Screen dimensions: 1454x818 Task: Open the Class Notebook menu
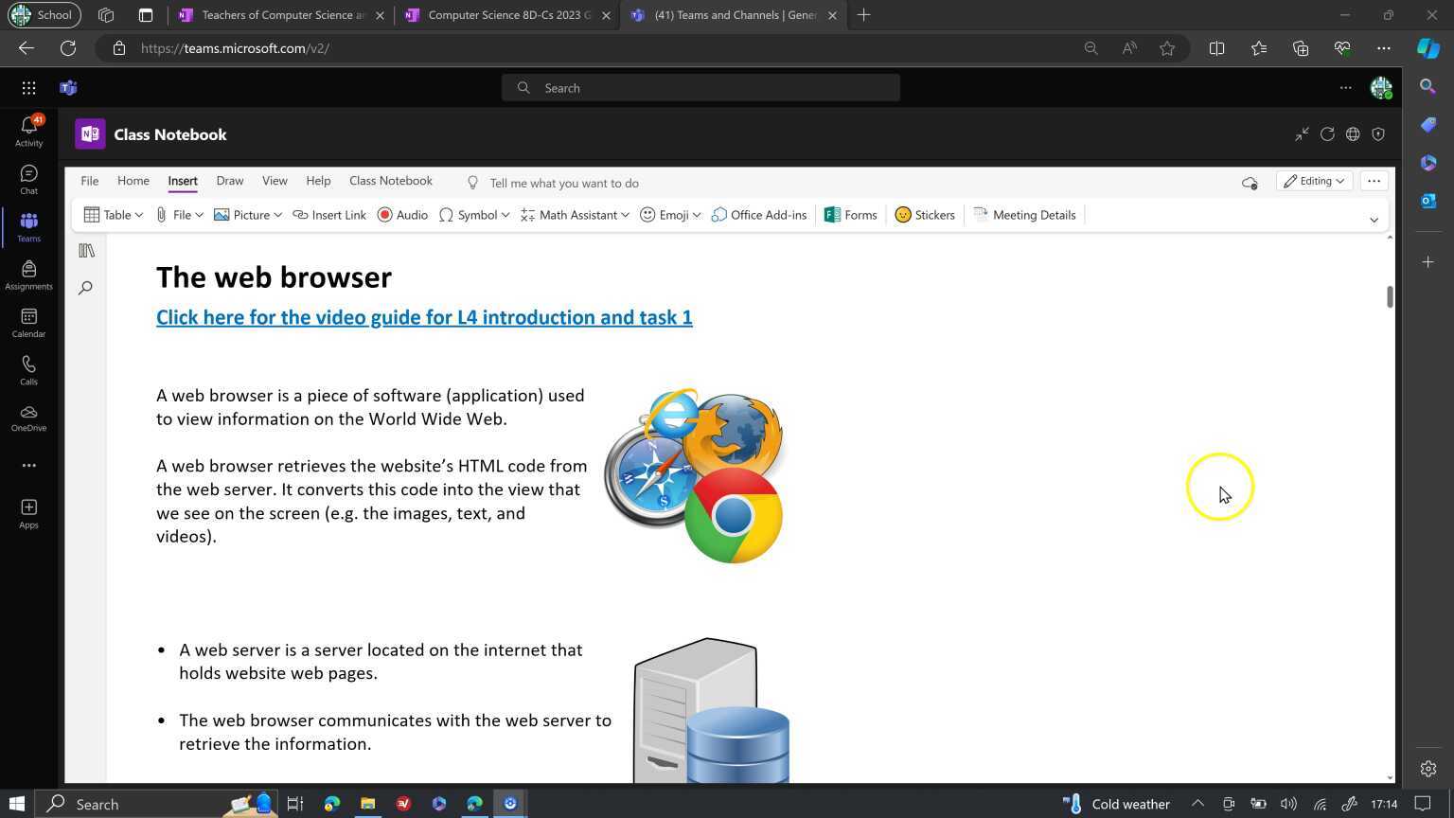[x=390, y=181]
